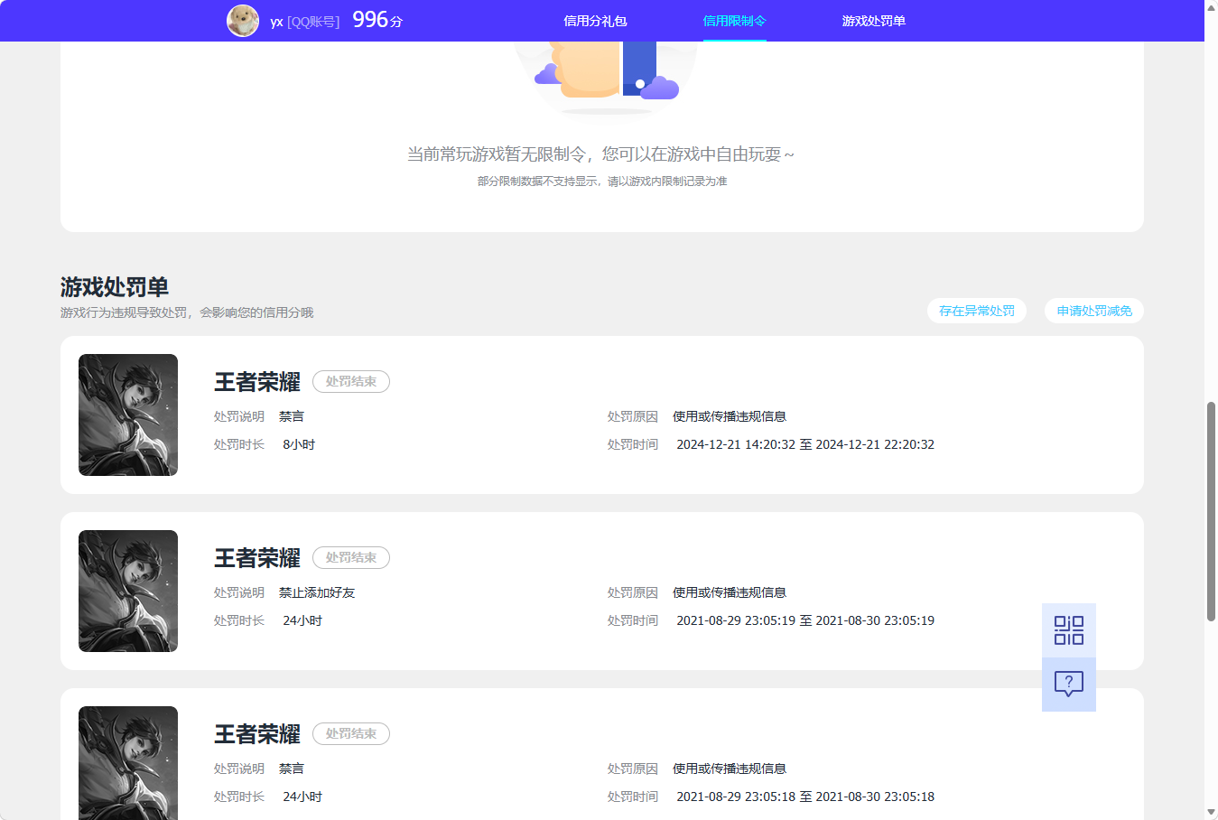1218x820 pixels.
Task: Click the 996分 credit score
Action: [377, 20]
